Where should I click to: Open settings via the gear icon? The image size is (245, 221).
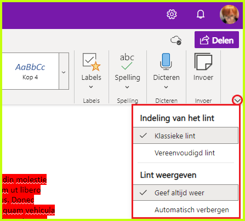click(172, 14)
